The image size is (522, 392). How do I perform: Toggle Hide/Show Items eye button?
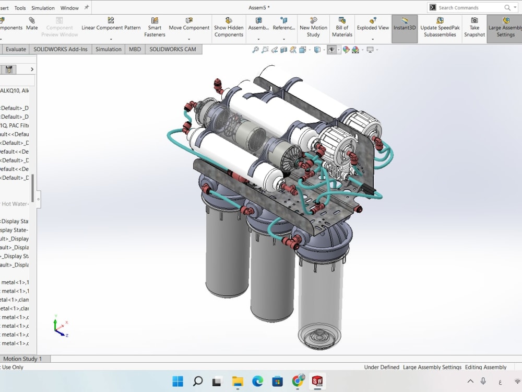331,50
